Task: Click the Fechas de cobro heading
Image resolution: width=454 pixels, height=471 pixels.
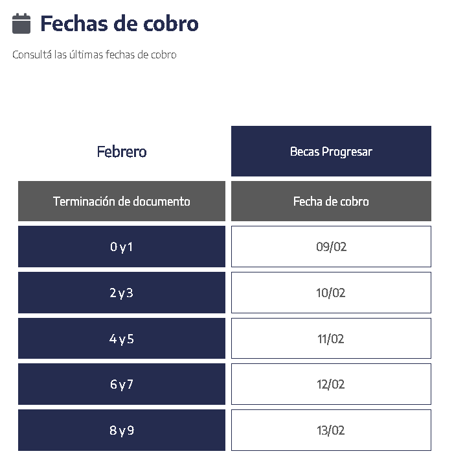Action: (119, 24)
